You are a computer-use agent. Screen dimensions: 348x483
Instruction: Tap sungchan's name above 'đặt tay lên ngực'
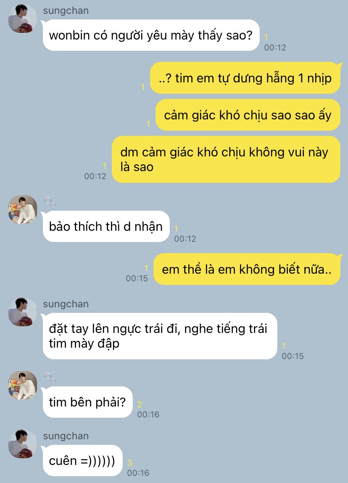click(66, 304)
